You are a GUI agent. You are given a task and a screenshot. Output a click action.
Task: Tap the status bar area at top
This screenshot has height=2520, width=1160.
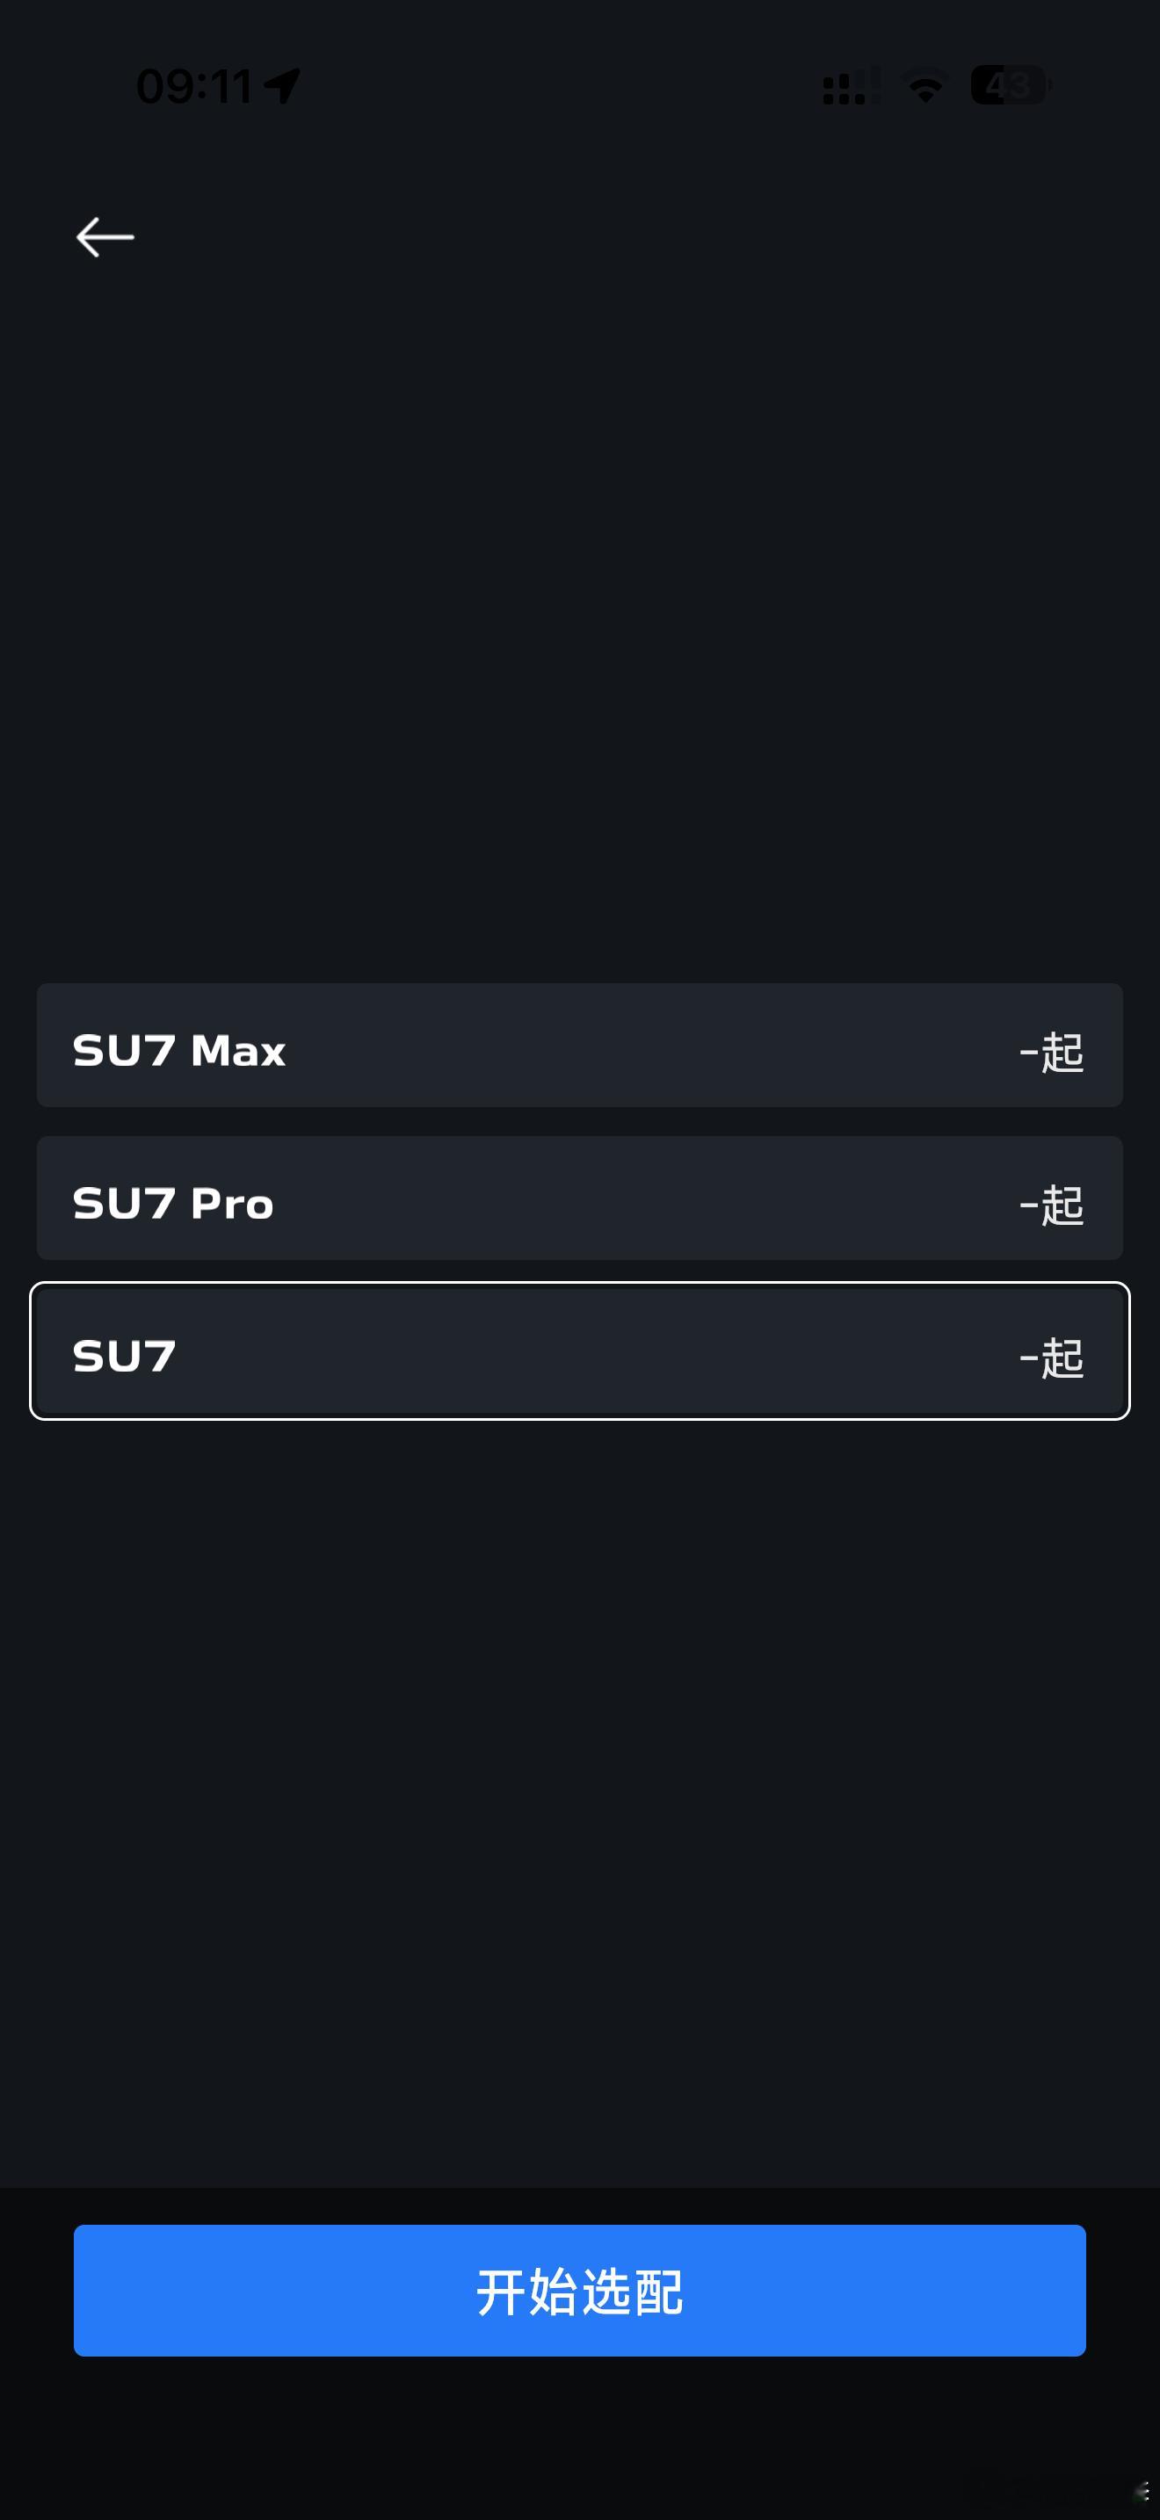click(580, 84)
